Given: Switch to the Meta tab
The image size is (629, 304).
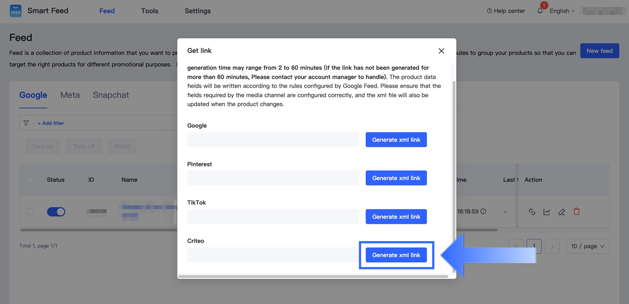Looking at the screenshot, I should coord(70,95).
